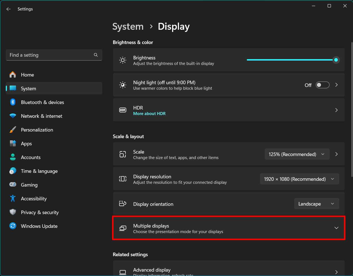This screenshot has height=276, width=353.
Task: Click the Advanced display monitor icon
Action: tap(123, 272)
